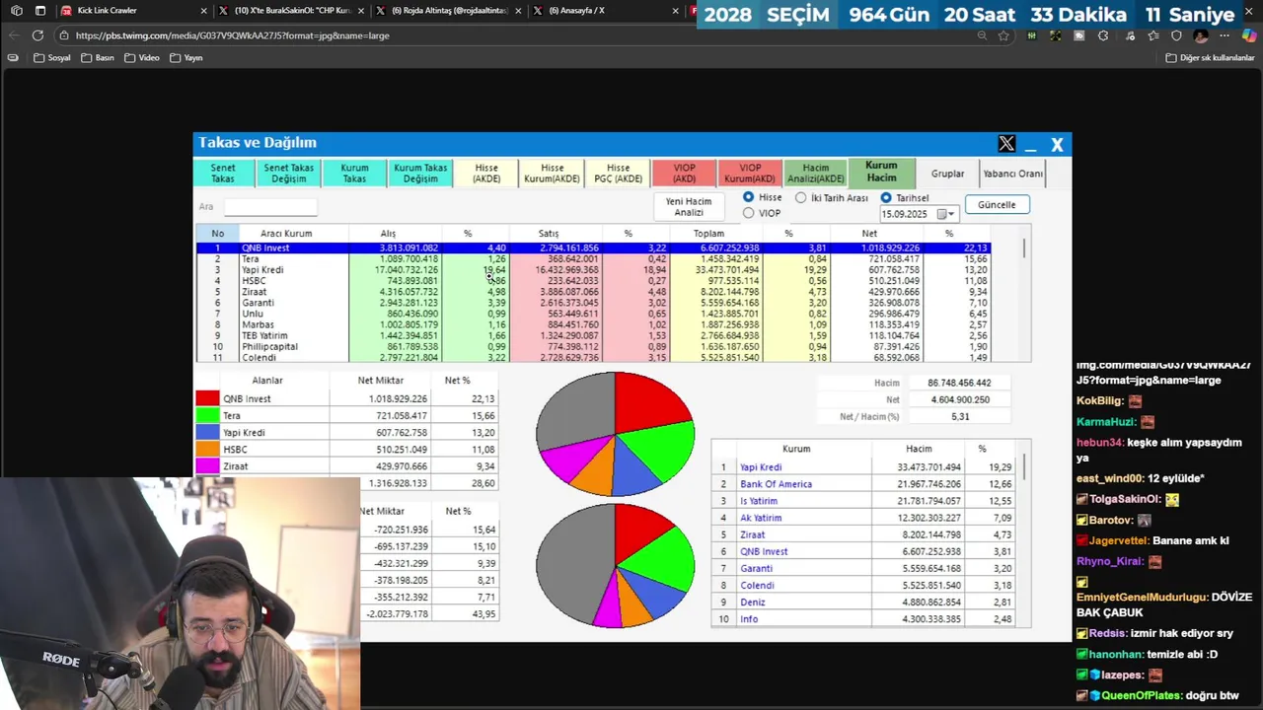Viewport: 1263px width, 710px height.
Task: Click Ziraat magenta color swatch
Action: coord(207,465)
